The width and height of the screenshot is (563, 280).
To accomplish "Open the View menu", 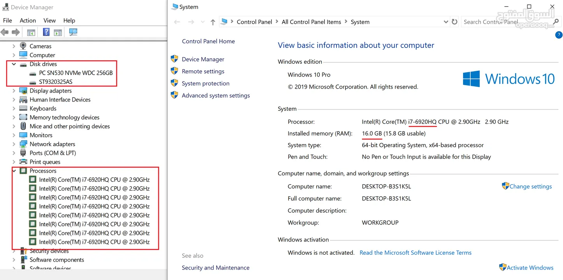I will [x=49, y=20].
